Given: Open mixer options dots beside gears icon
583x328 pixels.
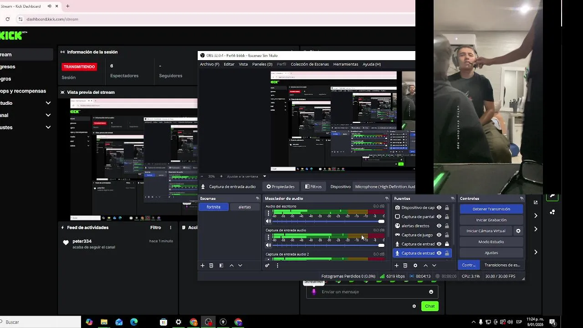Looking at the screenshot, I should (277, 266).
